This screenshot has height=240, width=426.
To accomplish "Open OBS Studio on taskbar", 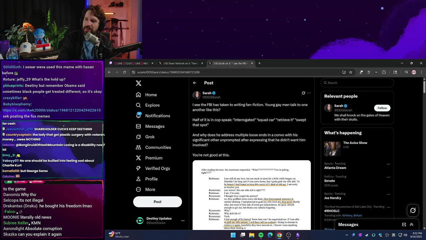I will (x=289, y=235).
